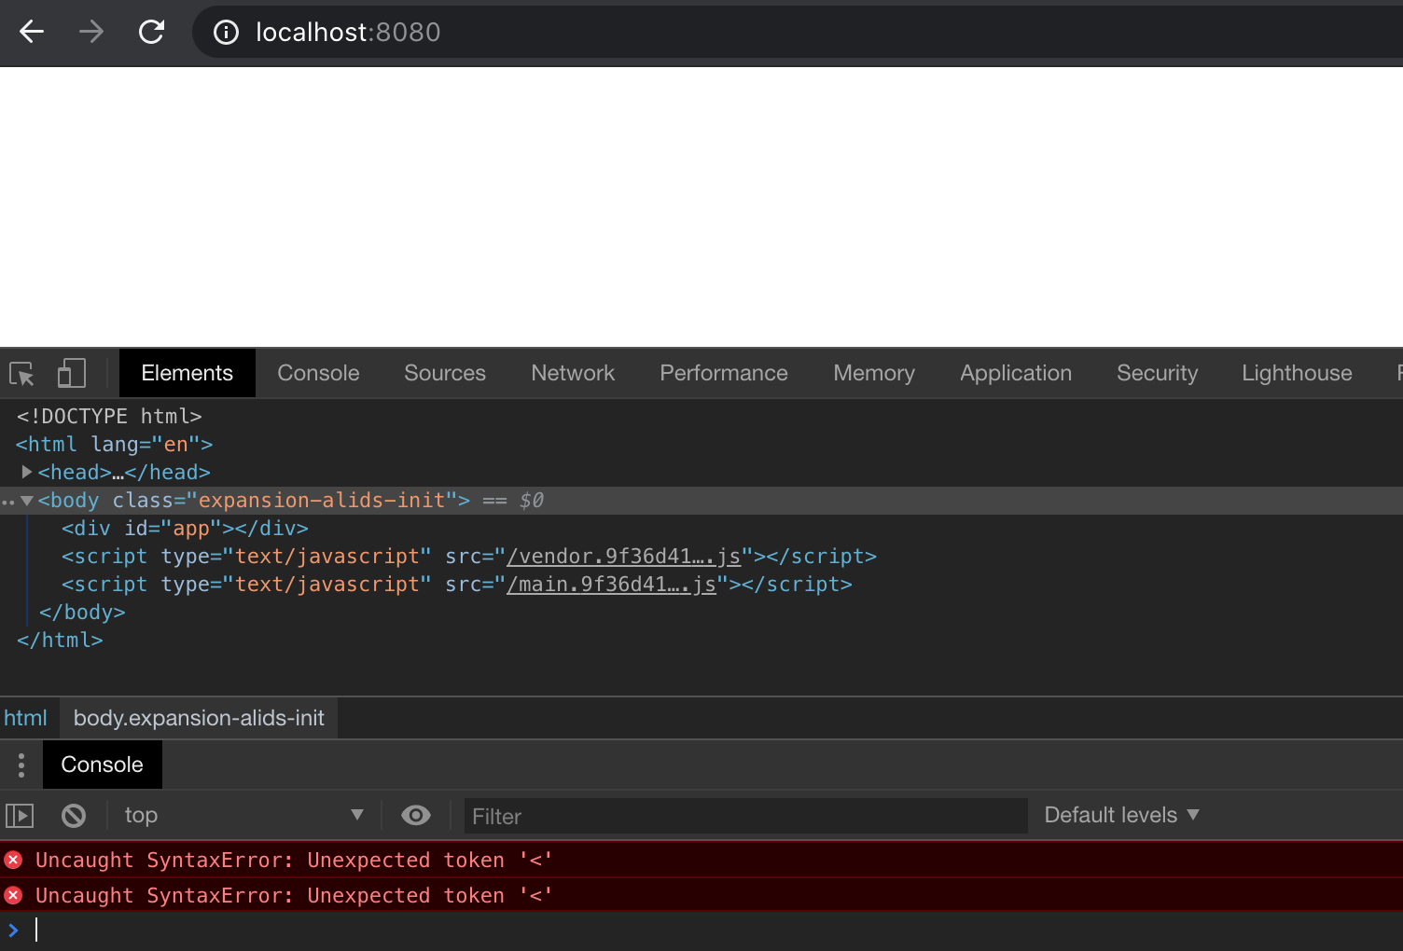Go back with browser back arrow

tap(32, 32)
